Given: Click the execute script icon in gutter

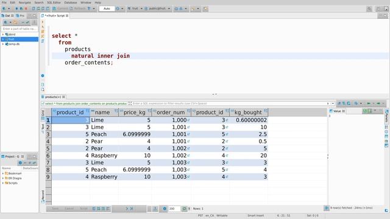Looking at the screenshot, I should click(43, 32).
